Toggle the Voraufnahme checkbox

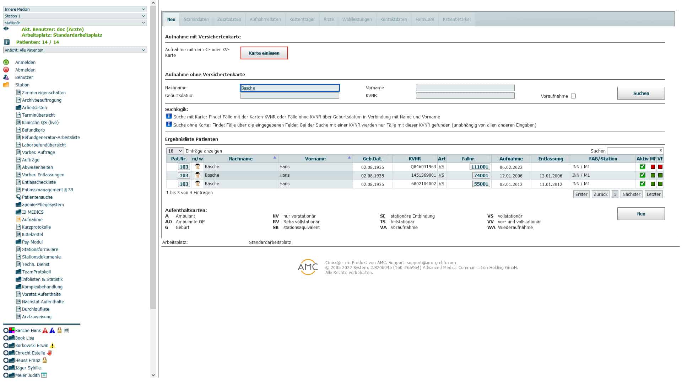(573, 96)
